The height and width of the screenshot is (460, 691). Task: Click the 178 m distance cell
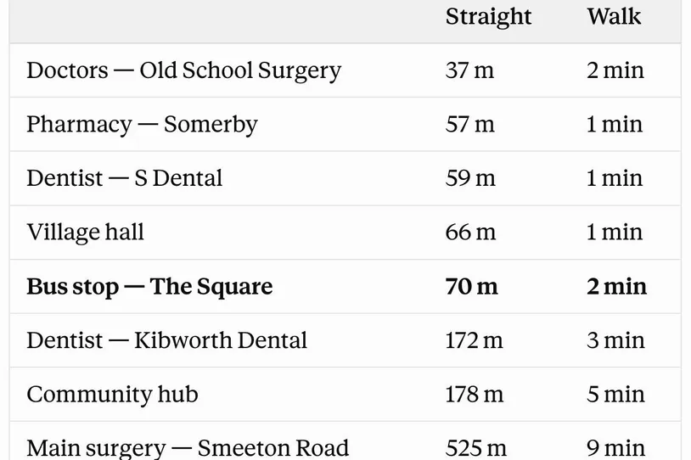pyautogui.click(x=475, y=395)
